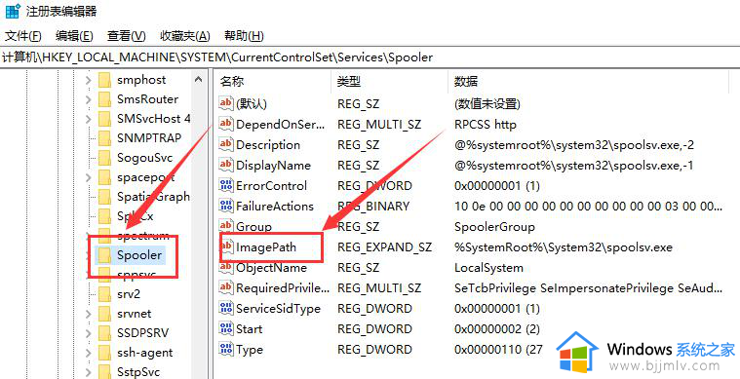Expand the SSDPSRV tree node
Image resolution: width=740 pixels, height=379 pixels.
tap(89, 333)
